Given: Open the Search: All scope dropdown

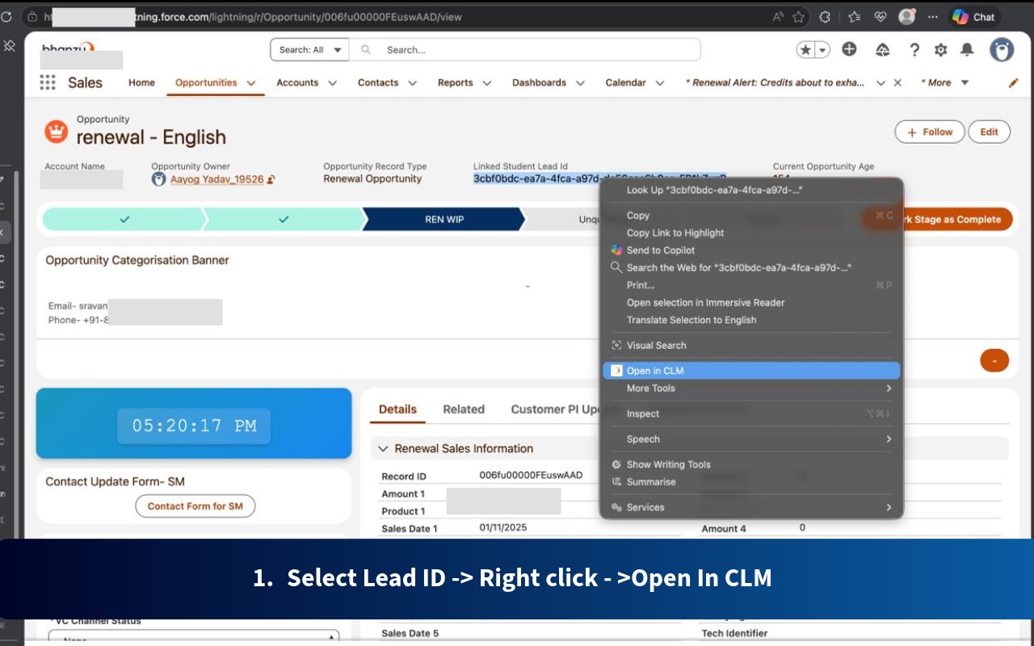Looking at the screenshot, I should 310,50.
